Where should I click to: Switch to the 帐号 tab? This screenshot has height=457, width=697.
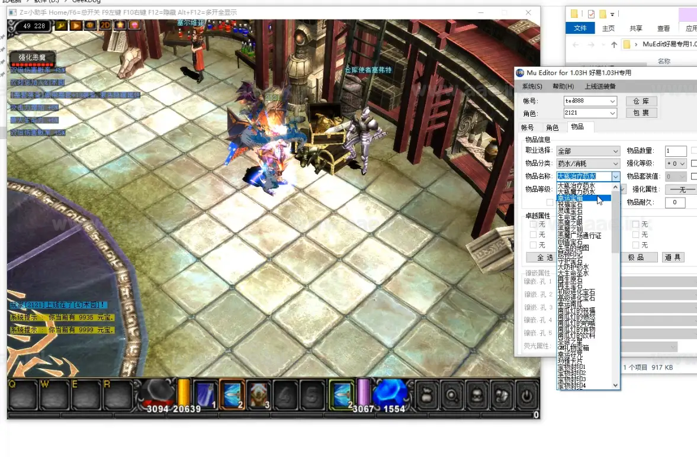[527, 128]
